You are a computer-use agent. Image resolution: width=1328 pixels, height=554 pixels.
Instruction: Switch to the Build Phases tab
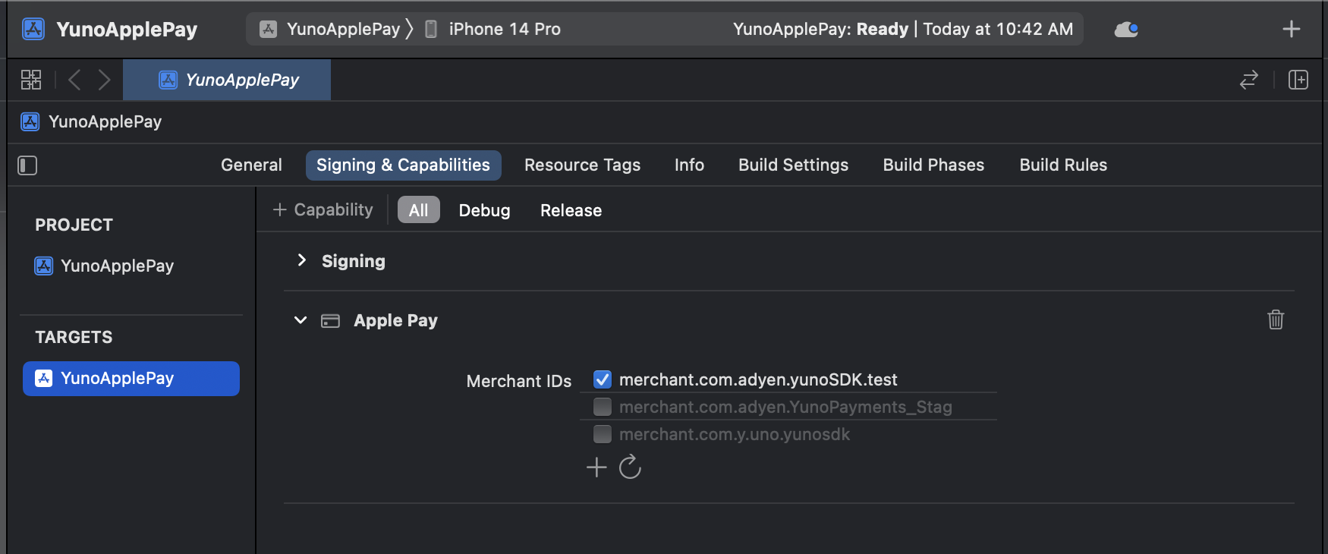[933, 165]
